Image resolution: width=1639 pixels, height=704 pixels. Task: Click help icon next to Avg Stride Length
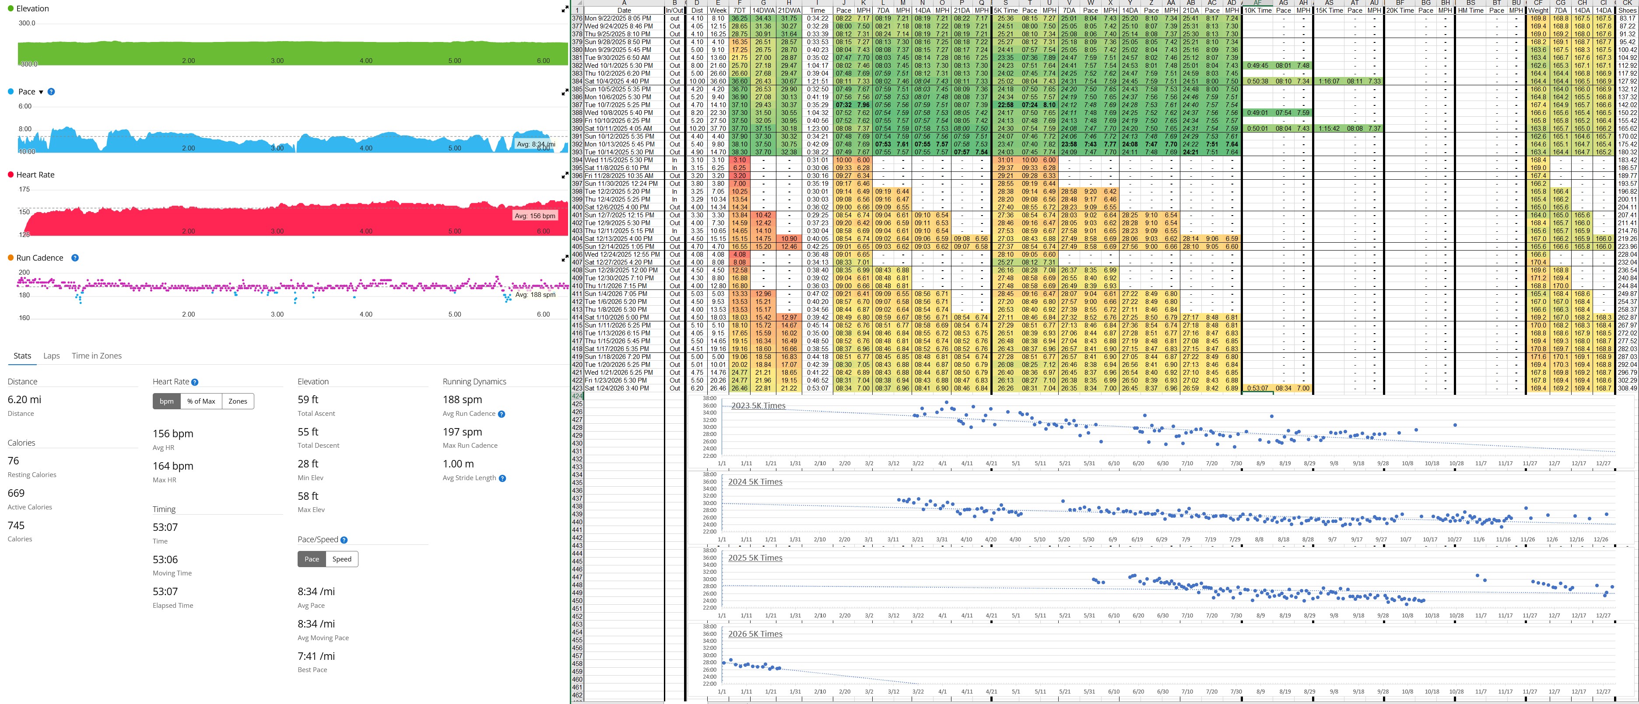(503, 478)
